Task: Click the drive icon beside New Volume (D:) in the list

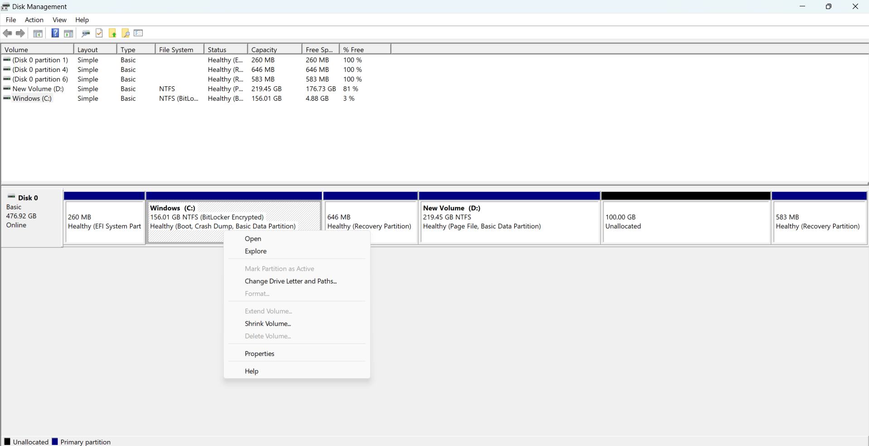Action: [7, 89]
